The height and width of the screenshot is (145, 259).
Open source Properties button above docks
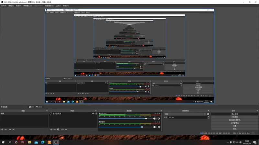[x=31, y=107]
